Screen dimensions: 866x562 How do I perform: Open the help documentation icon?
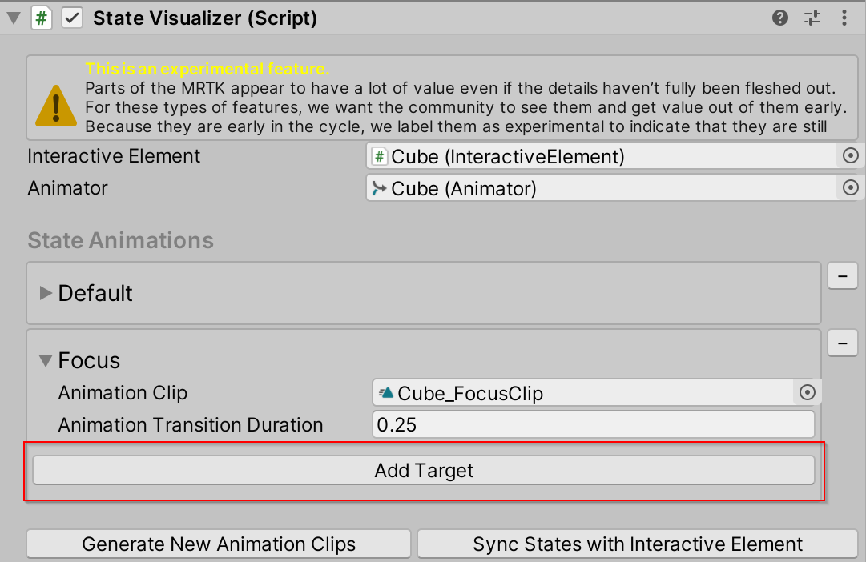(780, 18)
